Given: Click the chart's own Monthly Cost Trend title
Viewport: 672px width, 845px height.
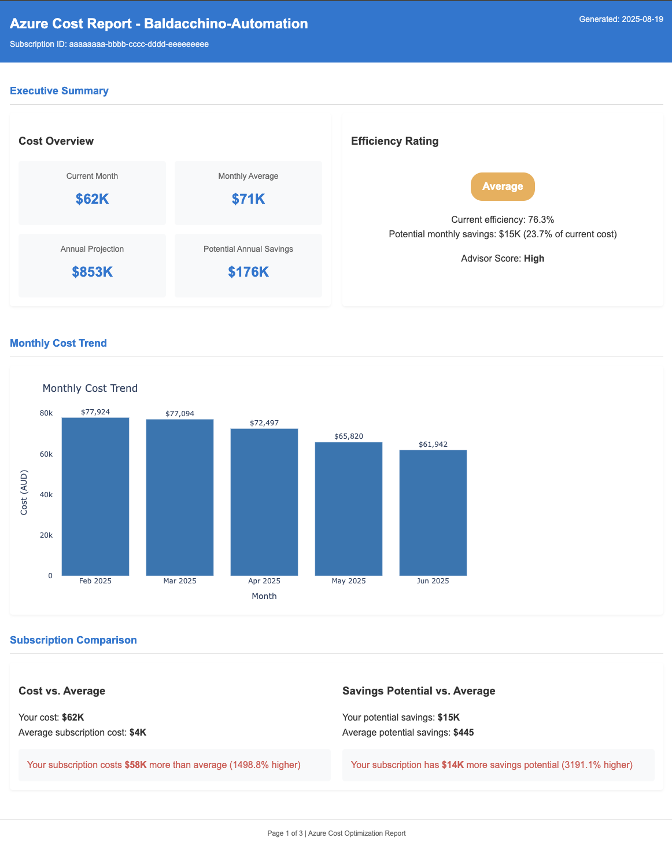Looking at the screenshot, I should point(90,388).
